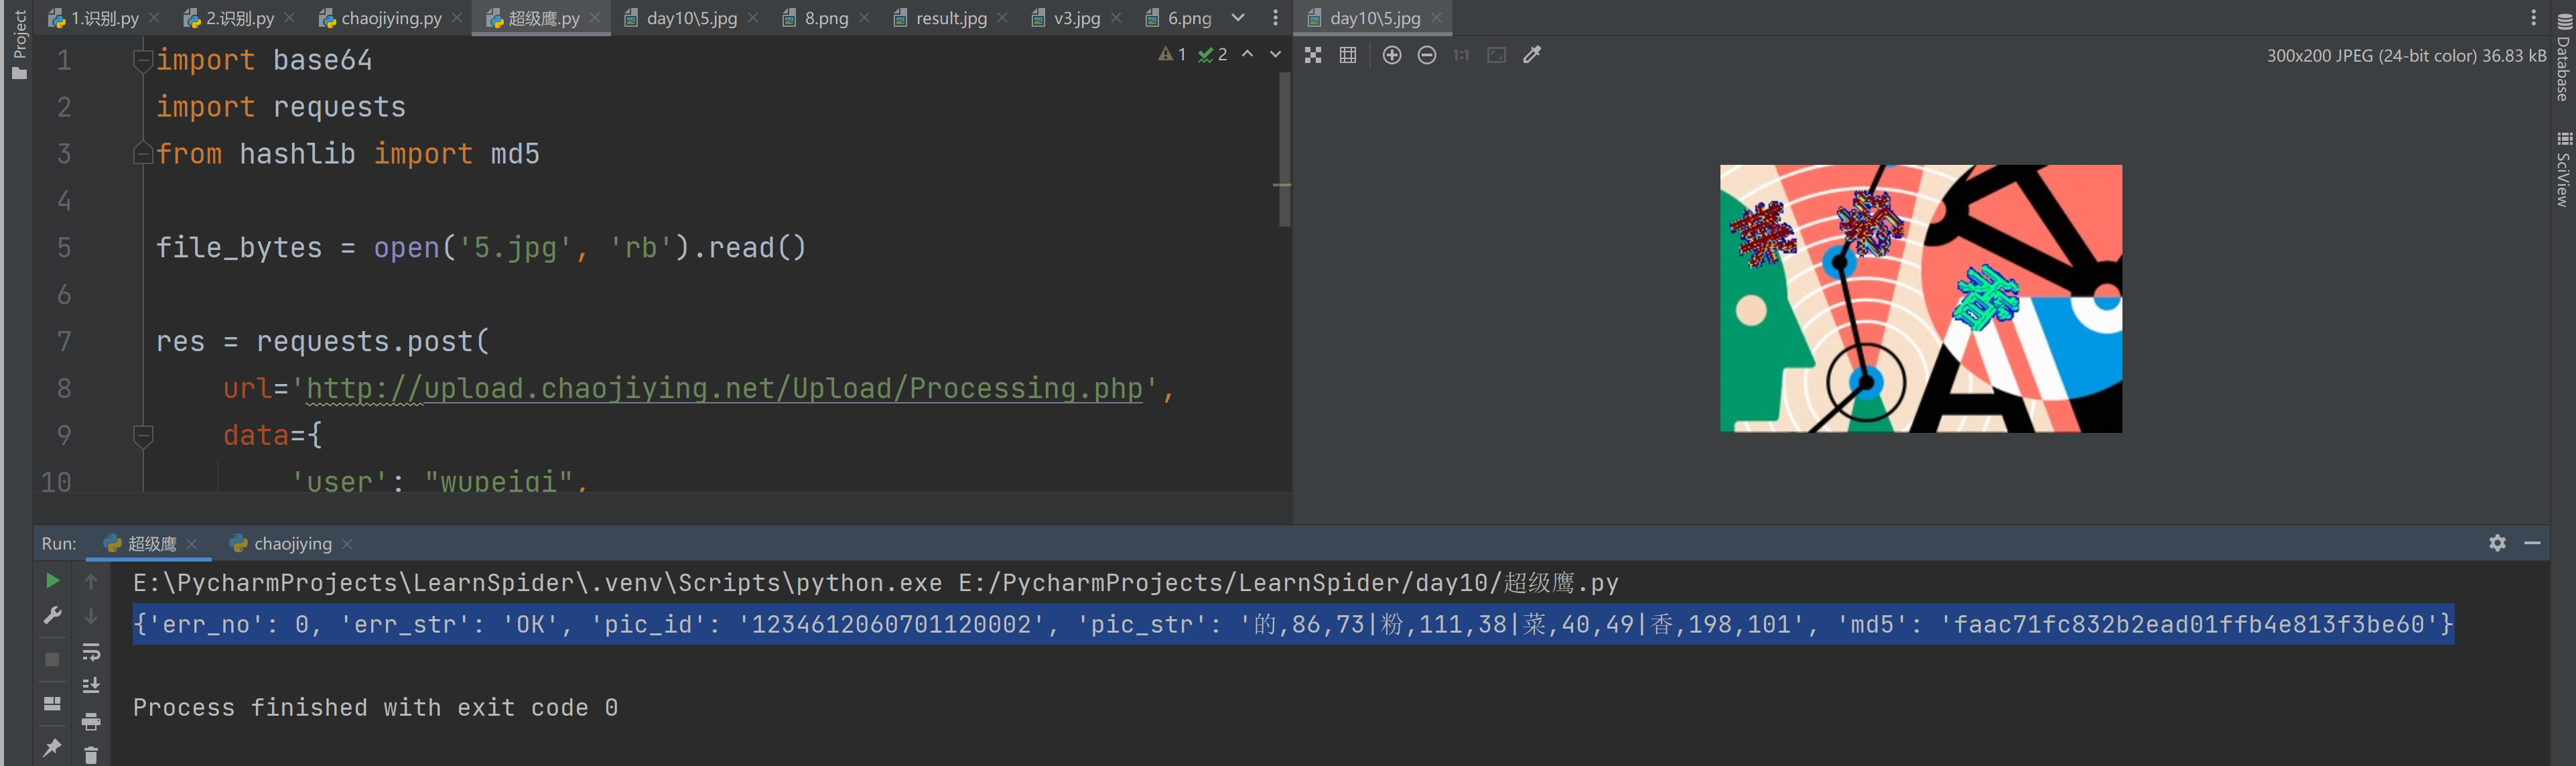The height and width of the screenshot is (766, 2576).
Task: Reset image to actual size 1:1
Action: 1461,55
